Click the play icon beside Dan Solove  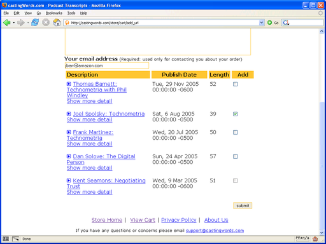[x=69, y=156]
